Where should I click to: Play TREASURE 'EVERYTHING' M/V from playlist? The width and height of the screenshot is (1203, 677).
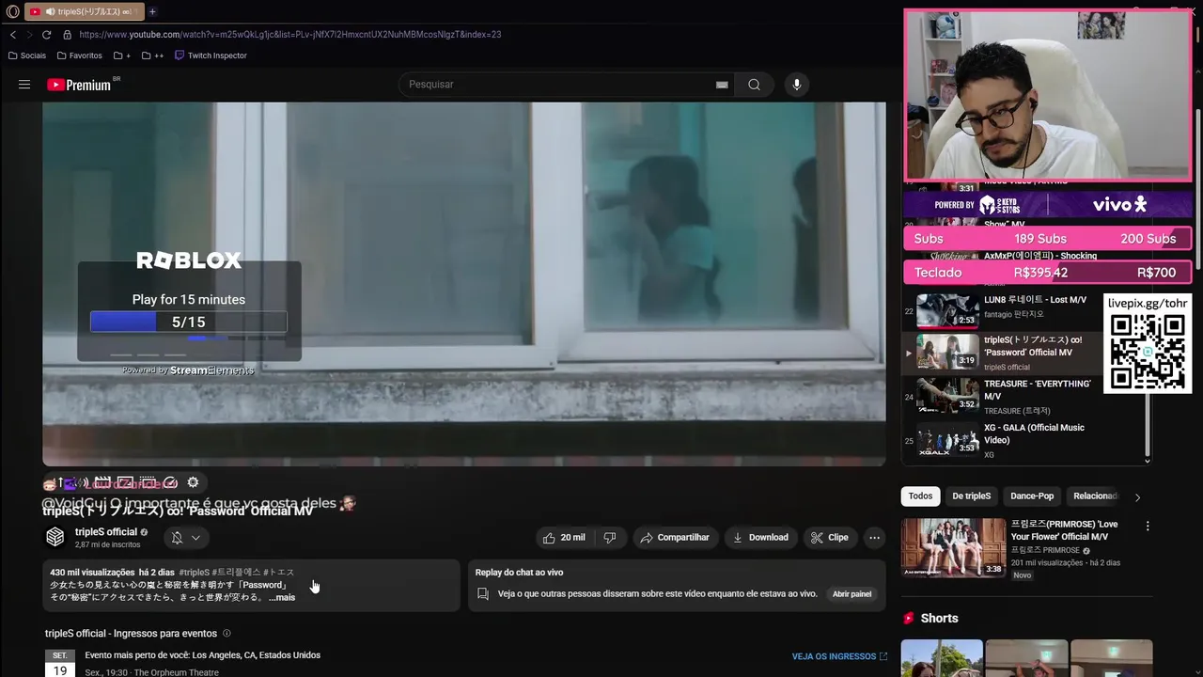click(x=1024, y=397)
